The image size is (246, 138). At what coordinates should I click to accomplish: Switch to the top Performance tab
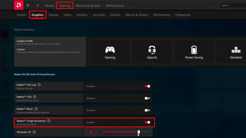point(115,6)
